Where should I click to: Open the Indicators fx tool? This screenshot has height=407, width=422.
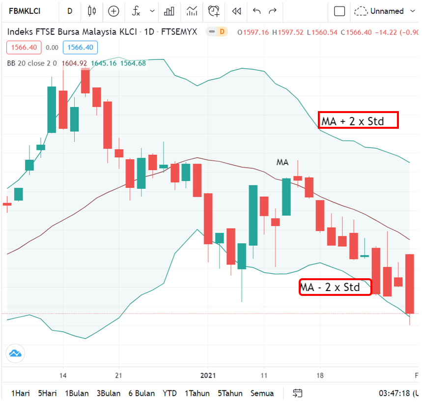click(x=136, y=11)
